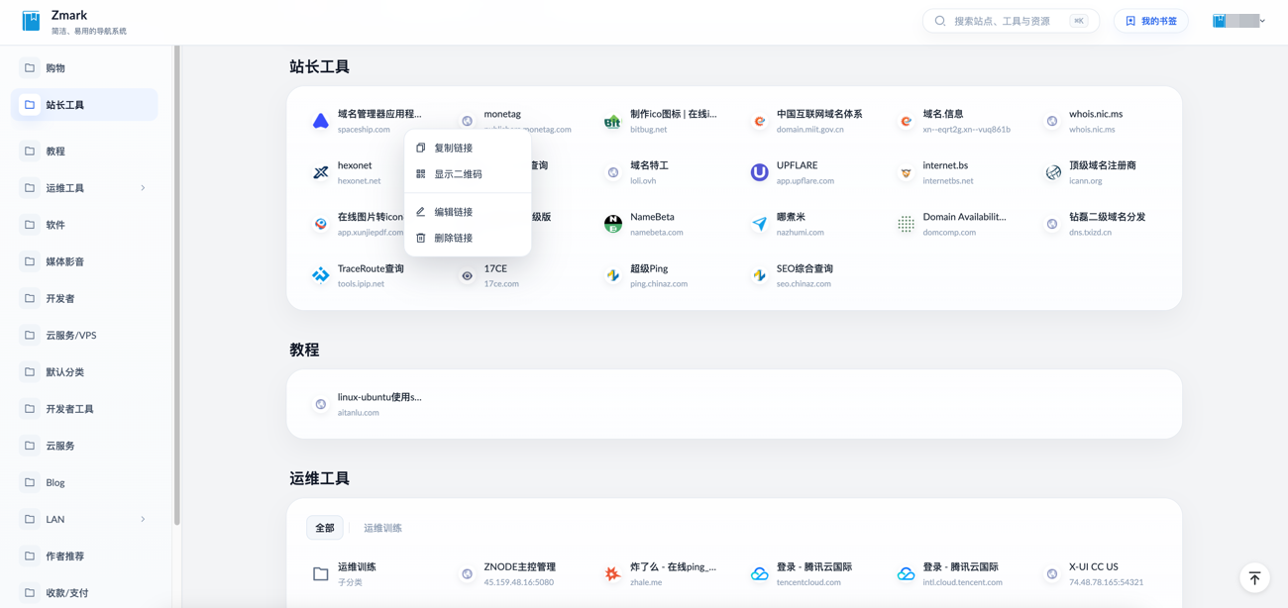This screenshot has width=1288, height=608.
Task: Open 云服务 category in sidebar
Action: coord(84,446)
